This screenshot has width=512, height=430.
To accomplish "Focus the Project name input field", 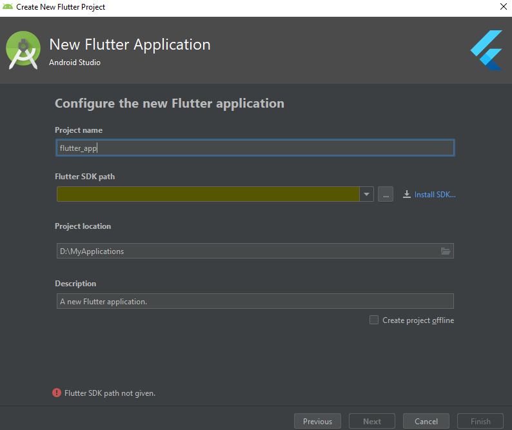I will coord(255,148).
